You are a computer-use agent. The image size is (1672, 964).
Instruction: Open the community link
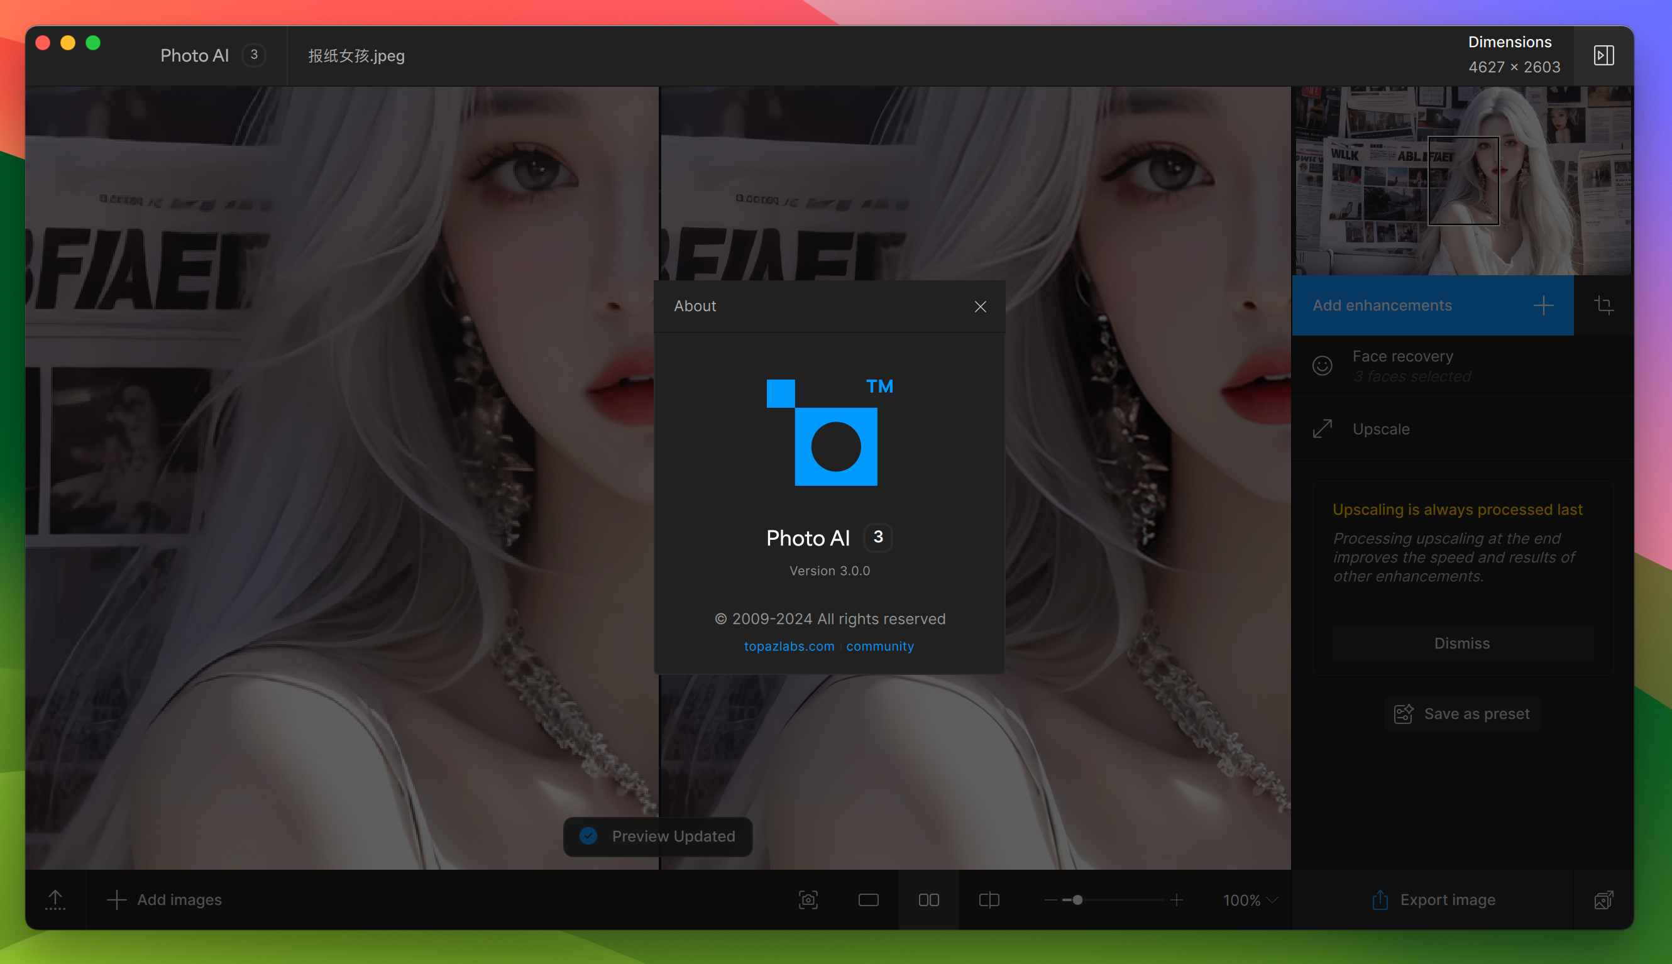pyautogui.click(x=879, y=646)
